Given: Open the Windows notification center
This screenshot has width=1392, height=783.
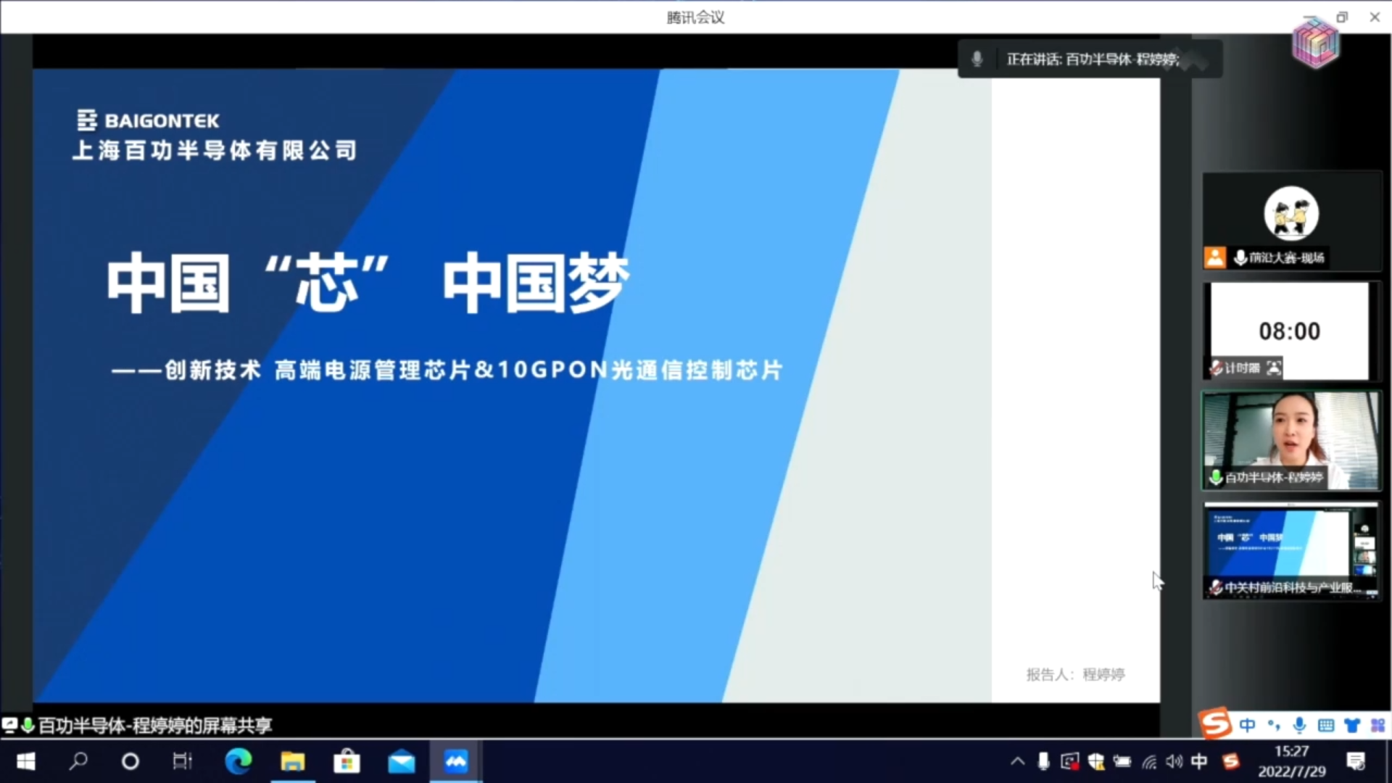Looking at the screenshot, I should tap(1356, 761).
